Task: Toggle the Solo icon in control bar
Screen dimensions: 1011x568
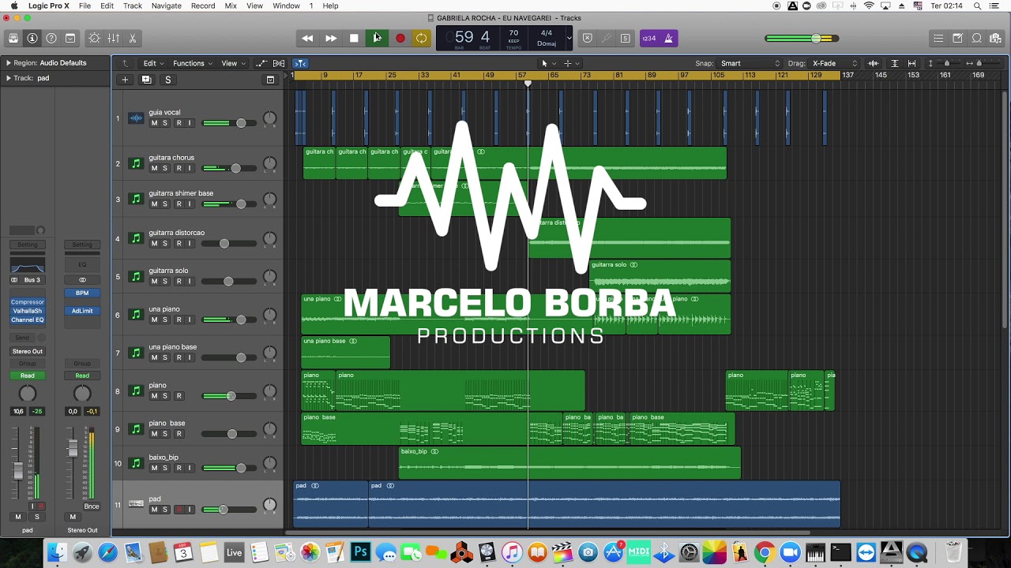Action: click(x=625, y=38)
